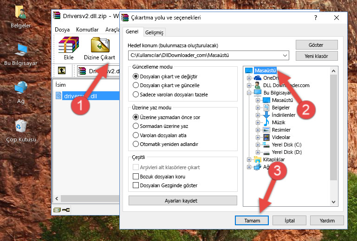Expand the Ağ tree node
357x241 pixels.
point(249,167)
